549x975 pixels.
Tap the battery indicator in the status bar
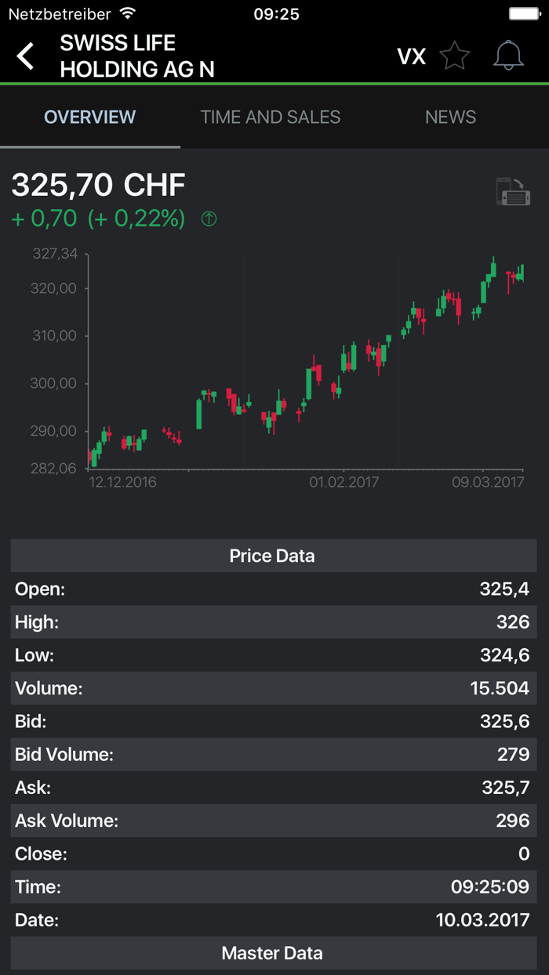[x=523, y=13]
